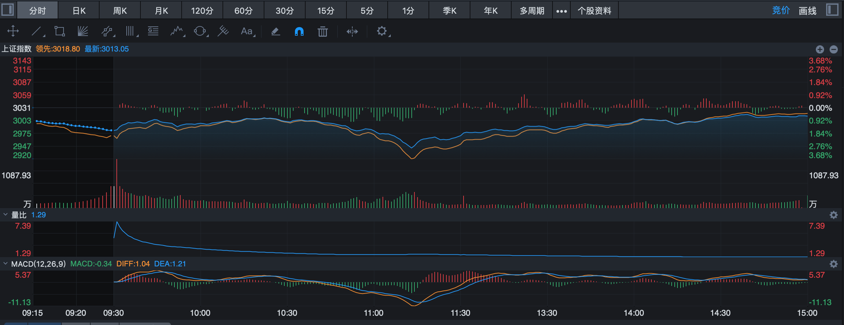The height and width of the screenshot is (325, 844).
Task: Click the 画线 drawing button
Action: click(x=808, y=11)
